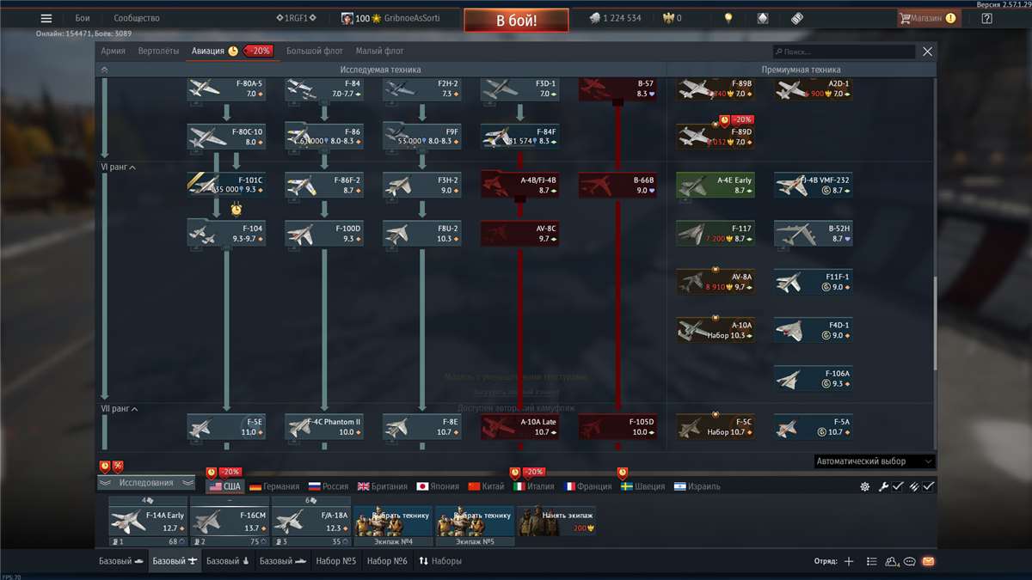
Task: Click the alarm clock icon below F-101C
Action: point(236,208)
